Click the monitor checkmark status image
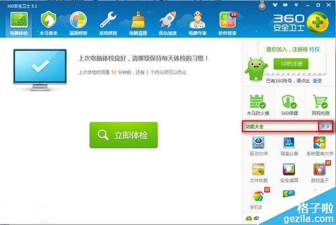The image size is (336, 225). pos(40,69)
